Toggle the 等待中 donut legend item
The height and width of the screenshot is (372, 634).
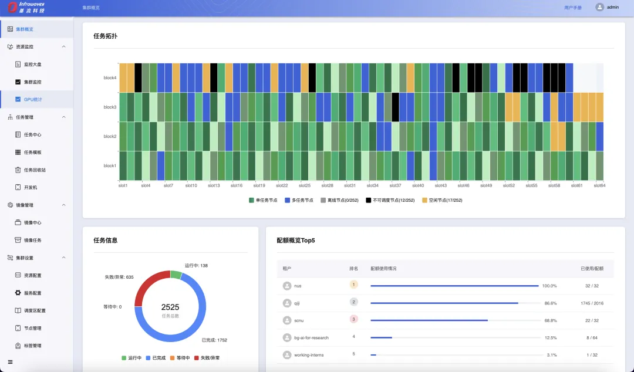[x=180, y=358]
